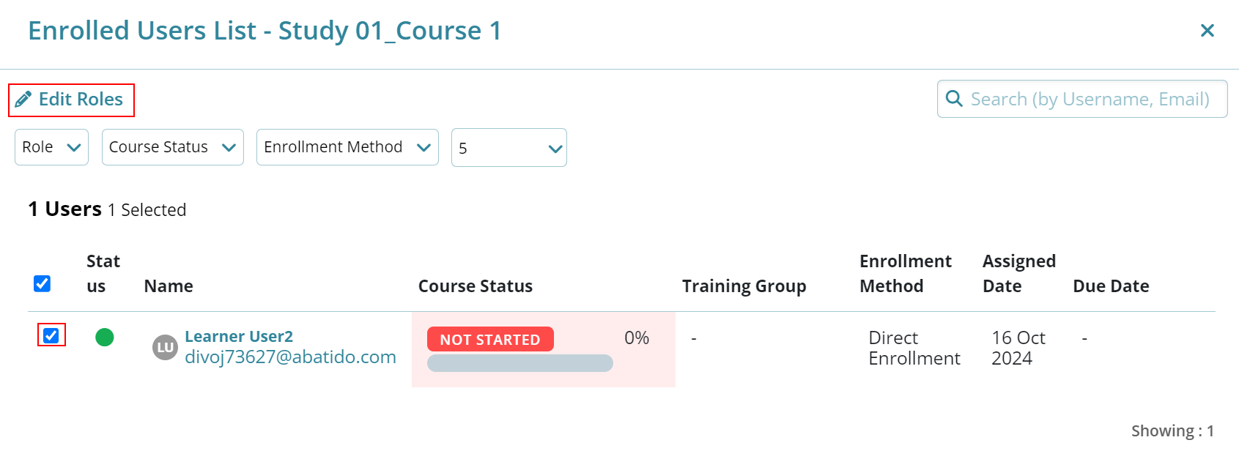Open the Learner User2 profile link

click(239, 336)
